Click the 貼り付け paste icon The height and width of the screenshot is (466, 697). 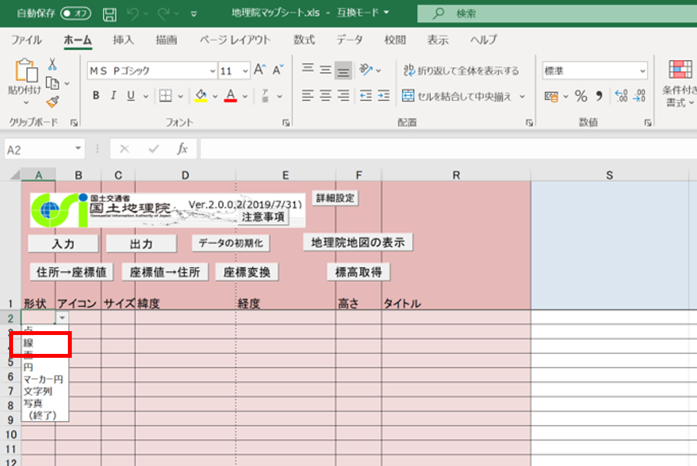25,71
